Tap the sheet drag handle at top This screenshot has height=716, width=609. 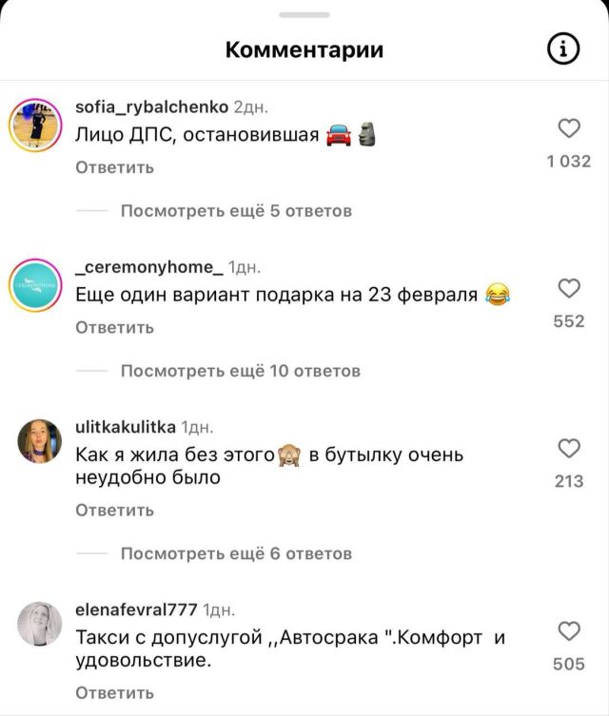(304, 15)
